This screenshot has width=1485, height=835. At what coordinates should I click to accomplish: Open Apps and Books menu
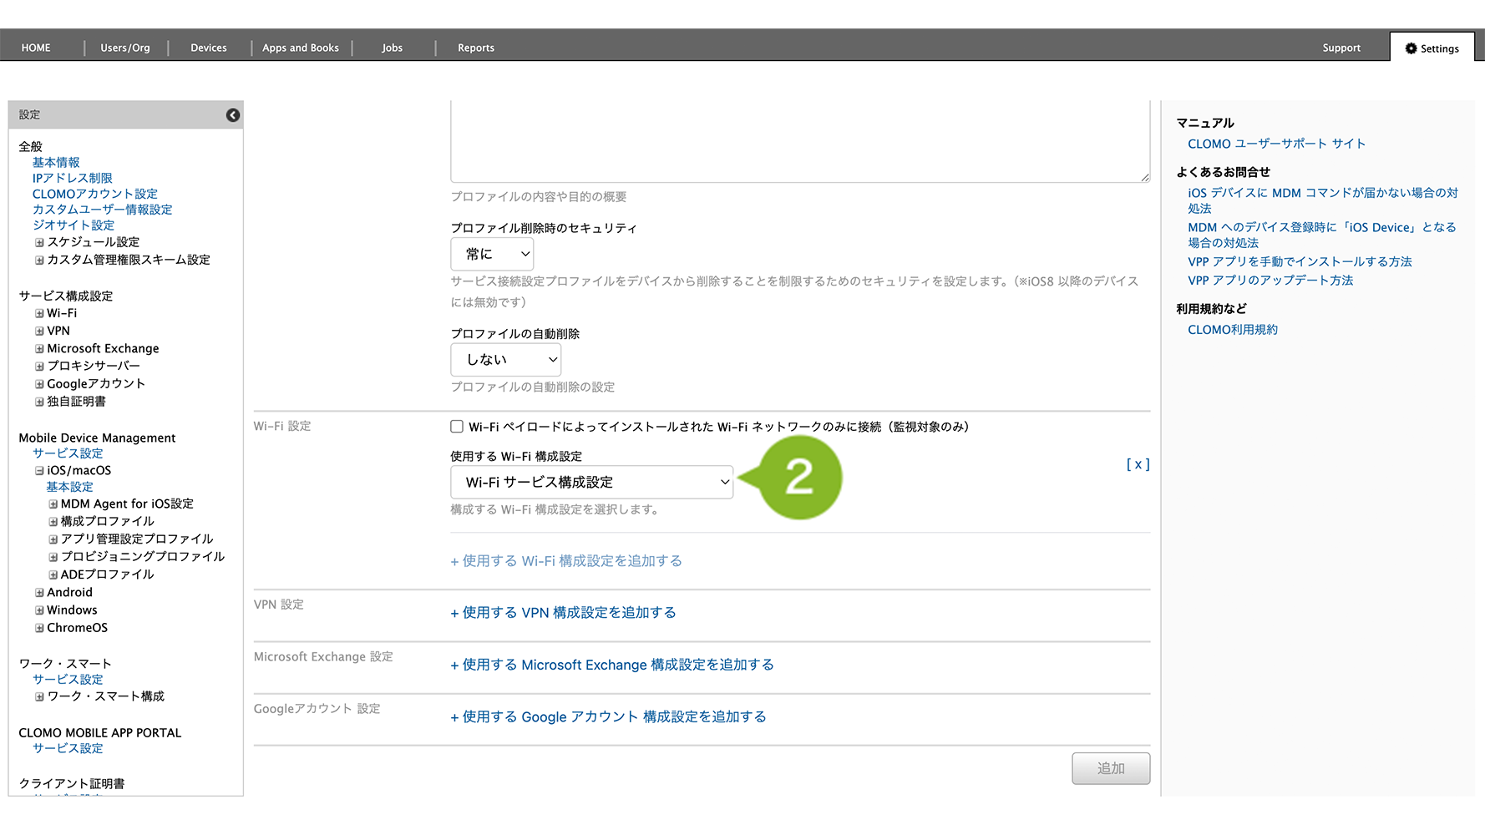pos(300,48)
